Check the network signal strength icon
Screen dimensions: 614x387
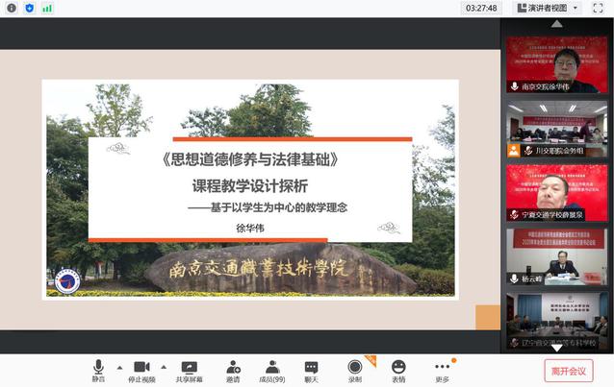(x=47, y=8)
